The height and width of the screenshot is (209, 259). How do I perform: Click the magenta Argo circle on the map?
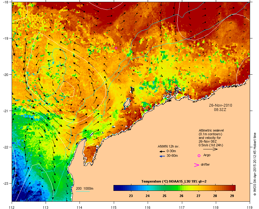(x=116, y=48)
